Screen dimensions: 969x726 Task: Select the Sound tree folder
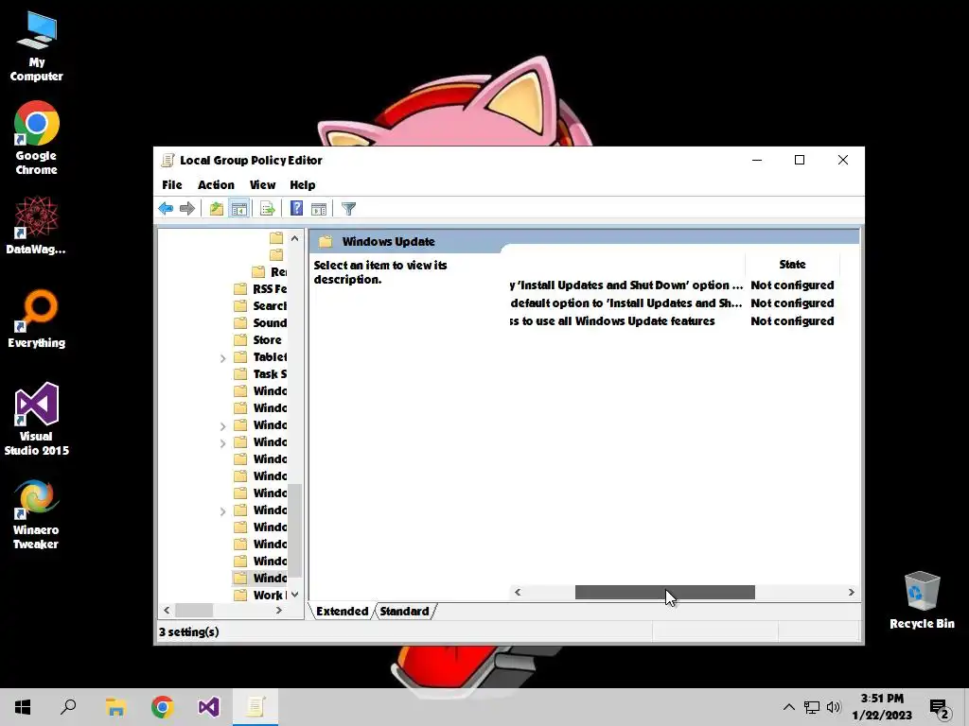(x=260, y=323)
